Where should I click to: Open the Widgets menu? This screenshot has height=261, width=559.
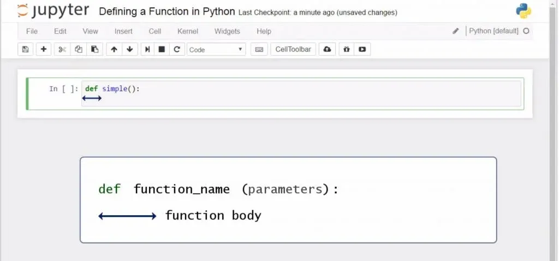[227, 32]
